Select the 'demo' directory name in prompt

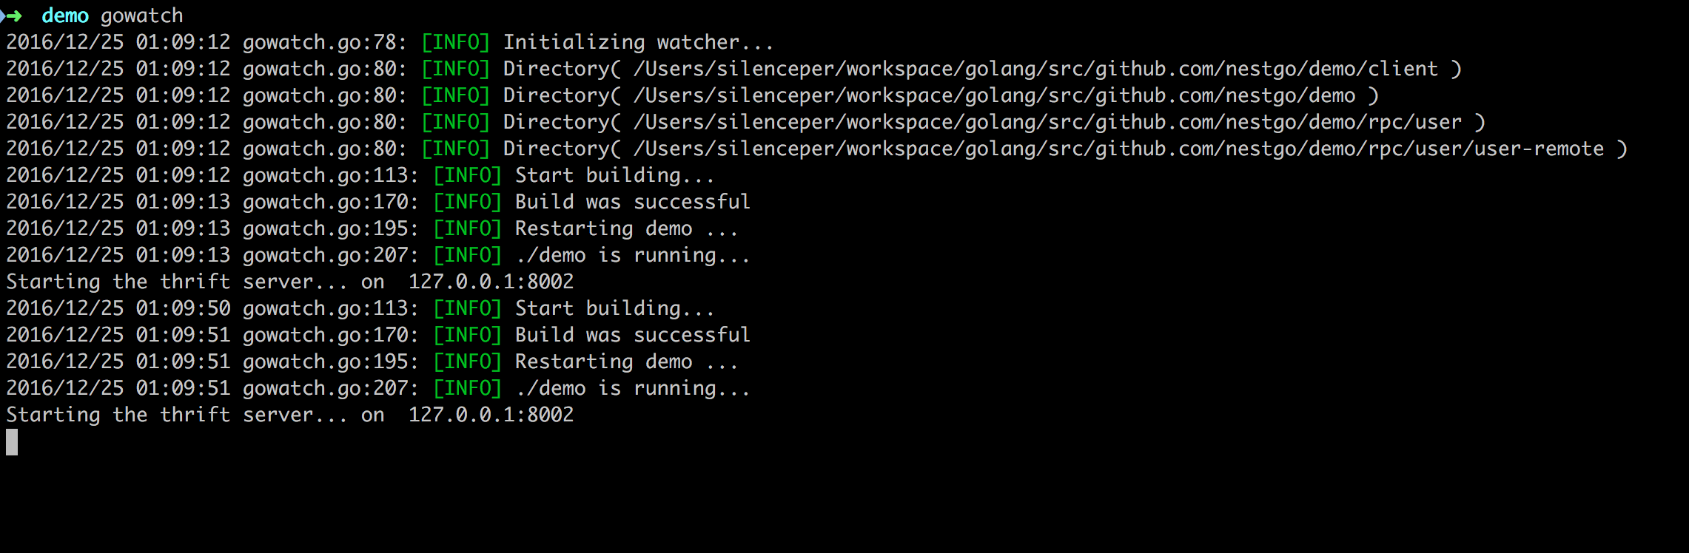(65, 16)
